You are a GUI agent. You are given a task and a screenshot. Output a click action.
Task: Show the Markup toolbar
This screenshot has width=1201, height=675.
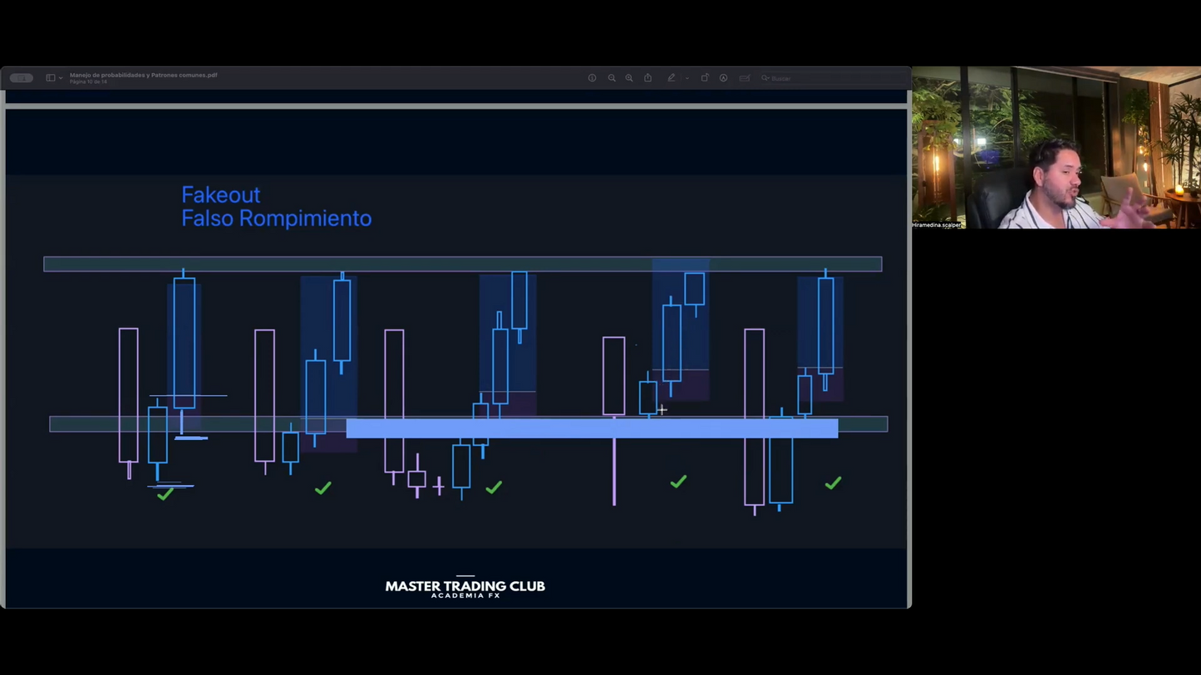click(724, 78)
